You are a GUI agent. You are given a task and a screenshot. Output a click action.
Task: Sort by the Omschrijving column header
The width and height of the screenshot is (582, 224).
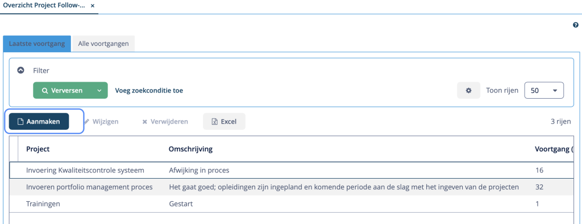[x=191, y=149]
